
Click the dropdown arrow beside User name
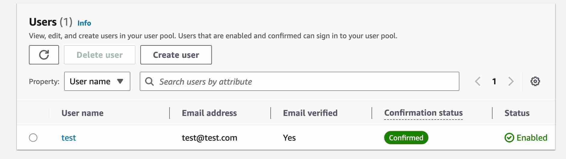pyautogui.click(x=120, y=81)
